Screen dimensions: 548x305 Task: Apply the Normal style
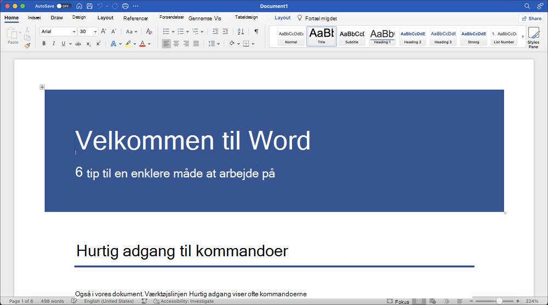(x=291, y=37)
